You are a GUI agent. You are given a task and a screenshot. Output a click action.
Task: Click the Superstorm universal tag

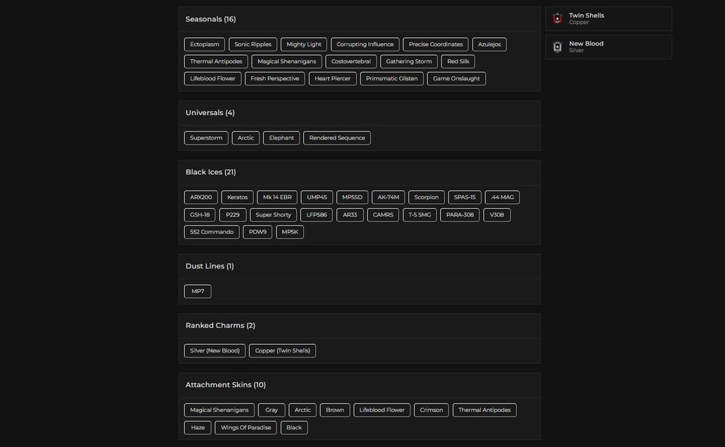pos(206,137)
